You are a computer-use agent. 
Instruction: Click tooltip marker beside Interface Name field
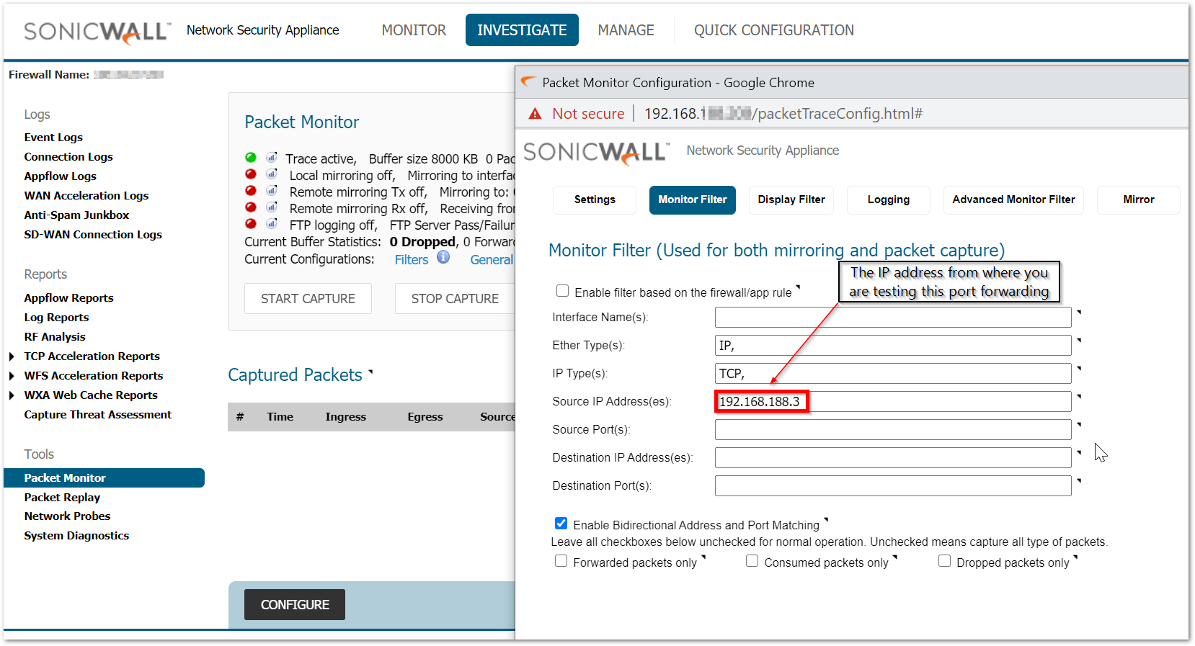[1079, 312]
